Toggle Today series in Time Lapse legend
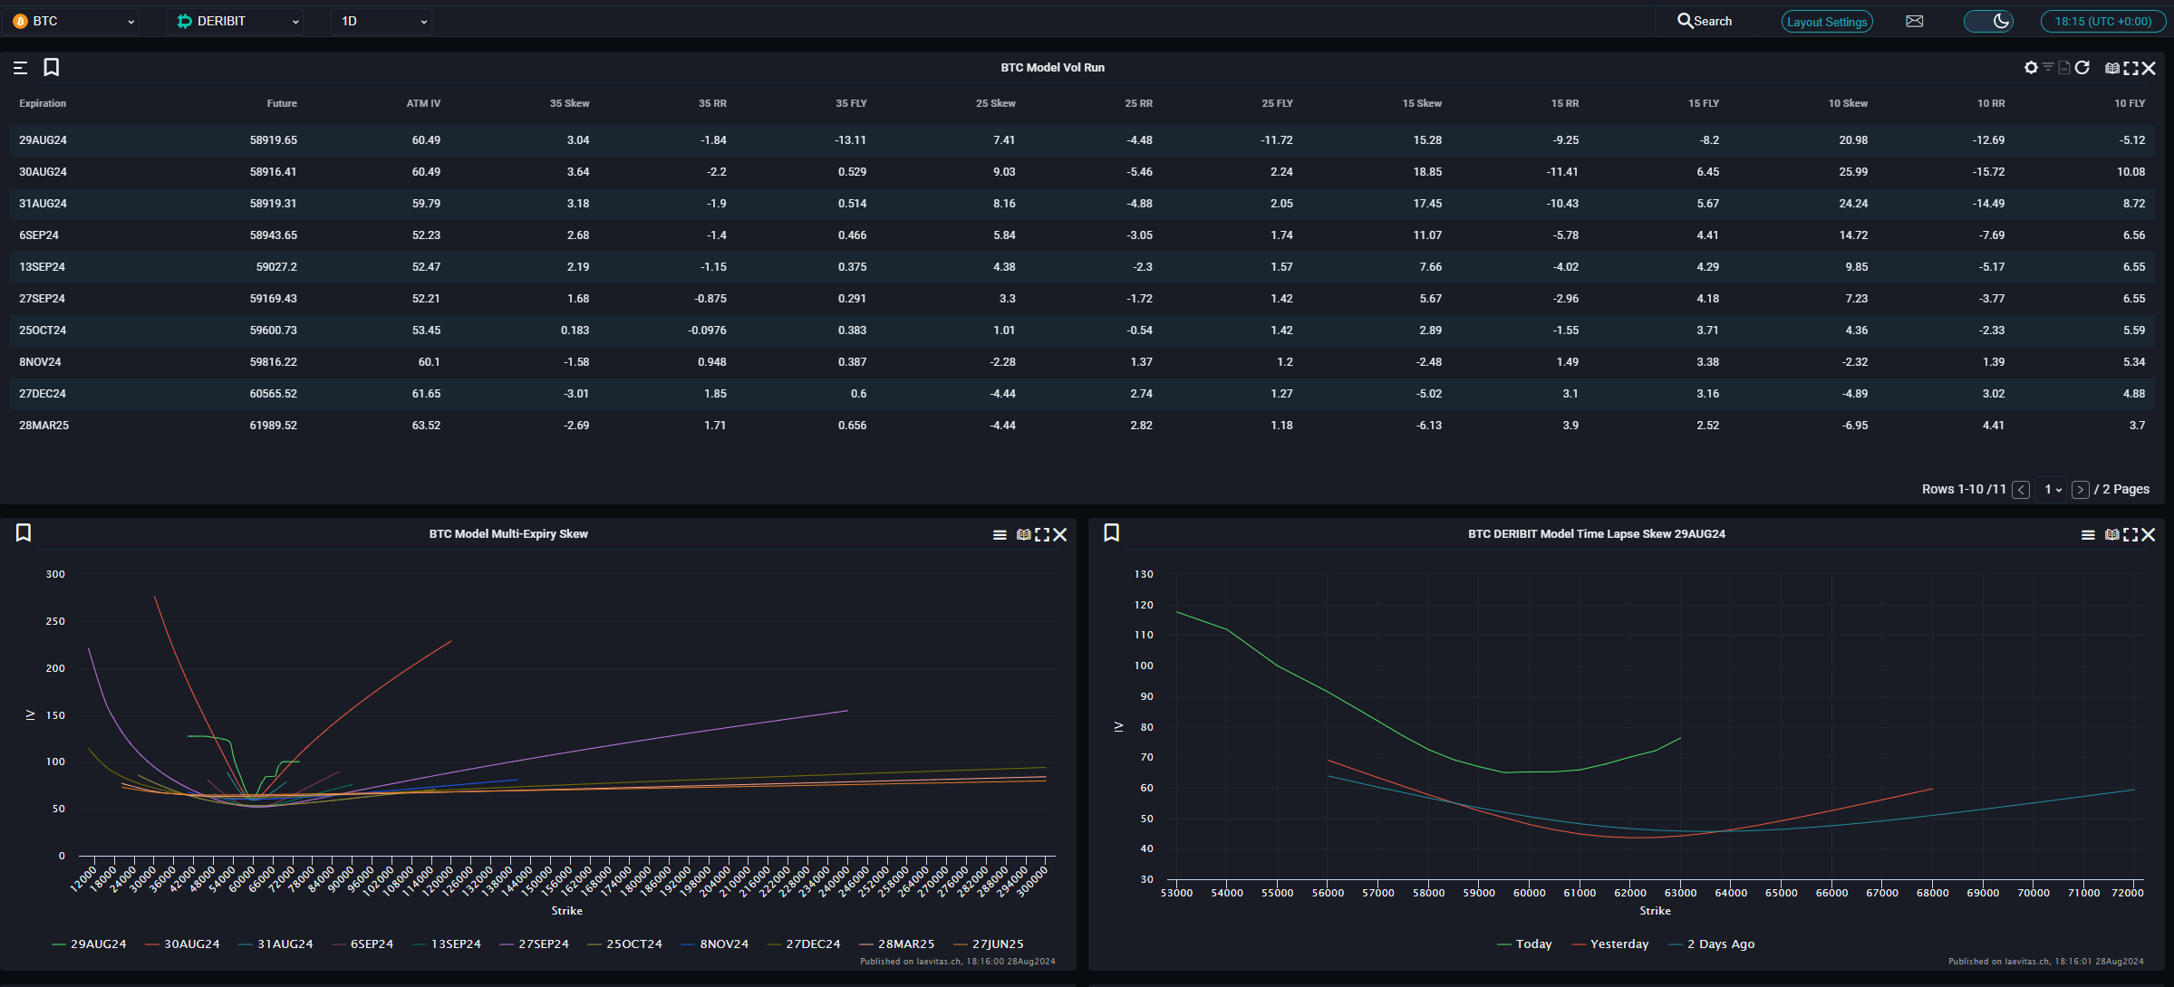The width and height of the screenshot is (2174, 987). pos(1524,944)
